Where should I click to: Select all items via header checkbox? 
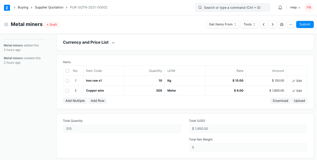tap(67, 71)
